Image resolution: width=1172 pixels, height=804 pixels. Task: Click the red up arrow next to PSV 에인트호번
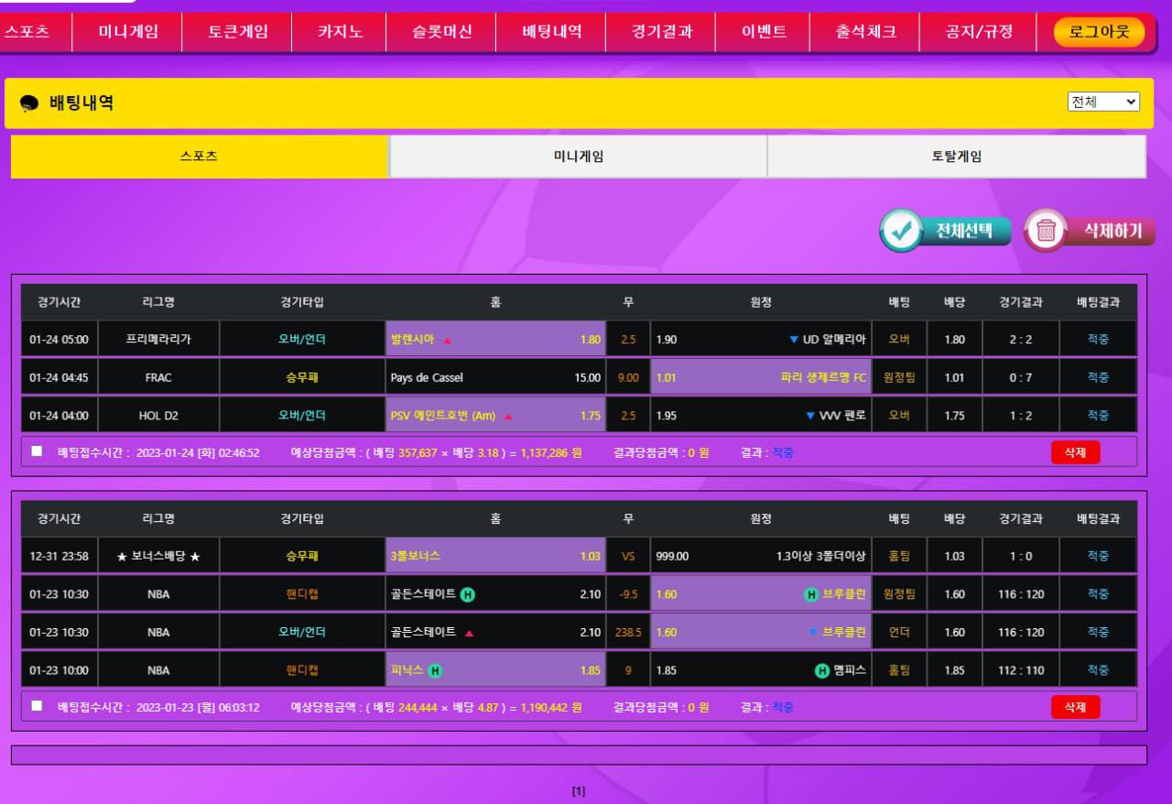point(508,416)
